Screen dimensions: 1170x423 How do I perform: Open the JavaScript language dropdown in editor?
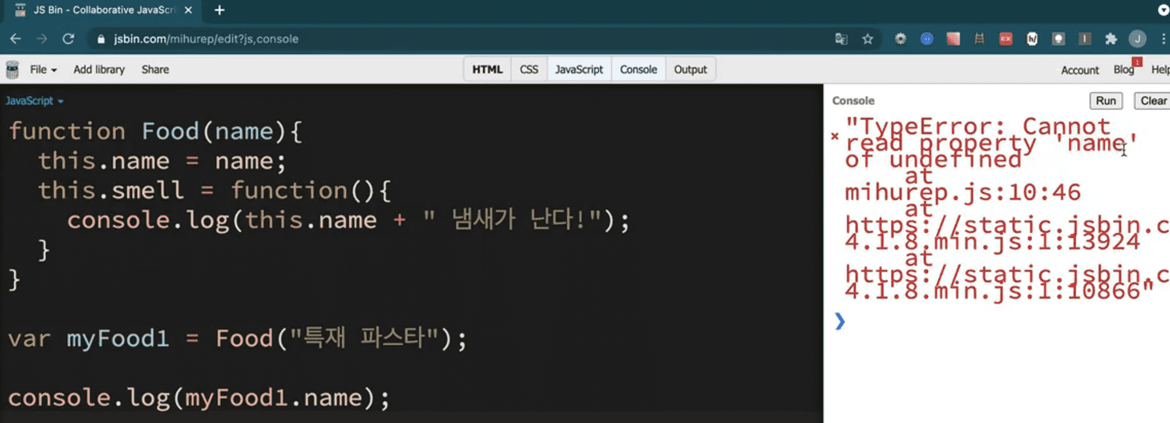34,101
